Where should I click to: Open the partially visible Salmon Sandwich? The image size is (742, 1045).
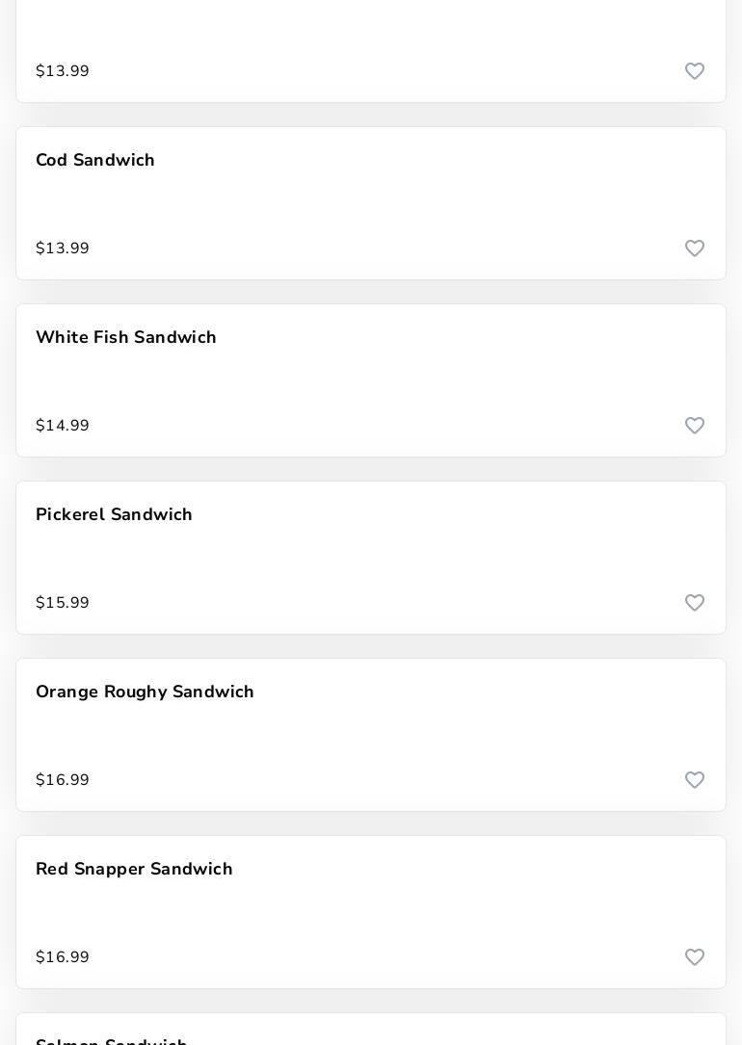click(x=112, y=1038)
